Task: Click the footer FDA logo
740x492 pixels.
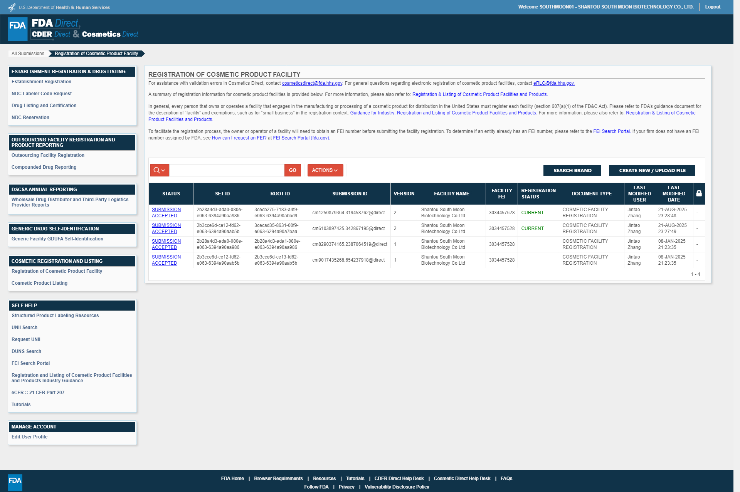Action: coord(15,482)
